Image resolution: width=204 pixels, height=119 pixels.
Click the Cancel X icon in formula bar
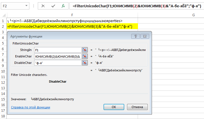(x=43, y=6)
